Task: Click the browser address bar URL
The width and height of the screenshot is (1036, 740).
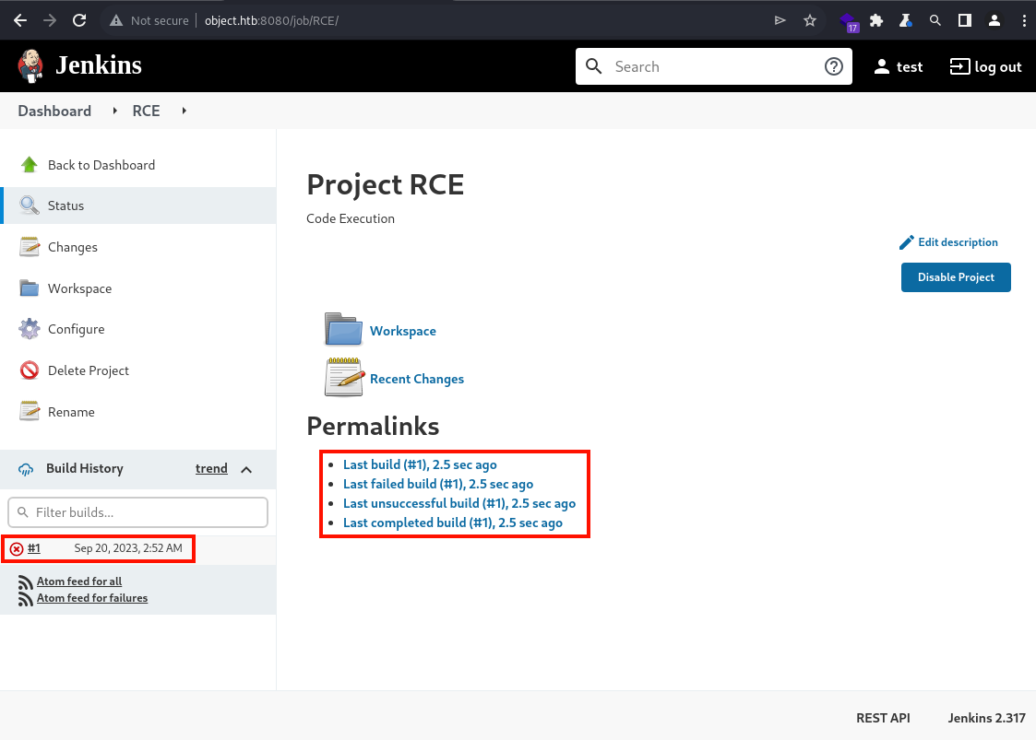Action: [271, 20]
